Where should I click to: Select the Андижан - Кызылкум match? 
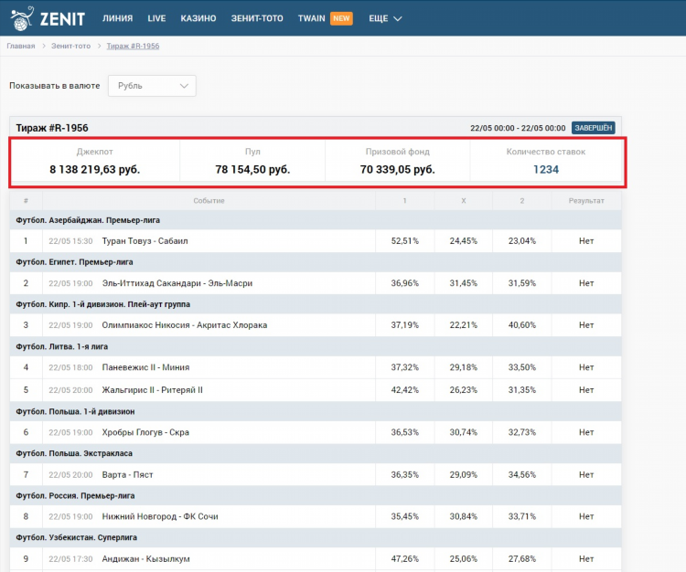146,559
